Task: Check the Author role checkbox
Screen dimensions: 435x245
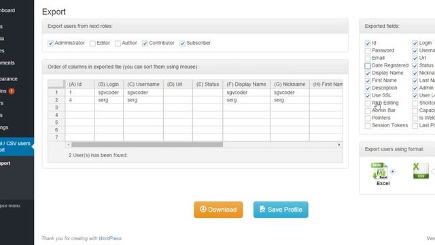Action: (118, 44)
